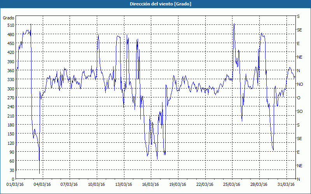
Task: Click the 510 value on the y-axis
Action: tap(11, 25)
